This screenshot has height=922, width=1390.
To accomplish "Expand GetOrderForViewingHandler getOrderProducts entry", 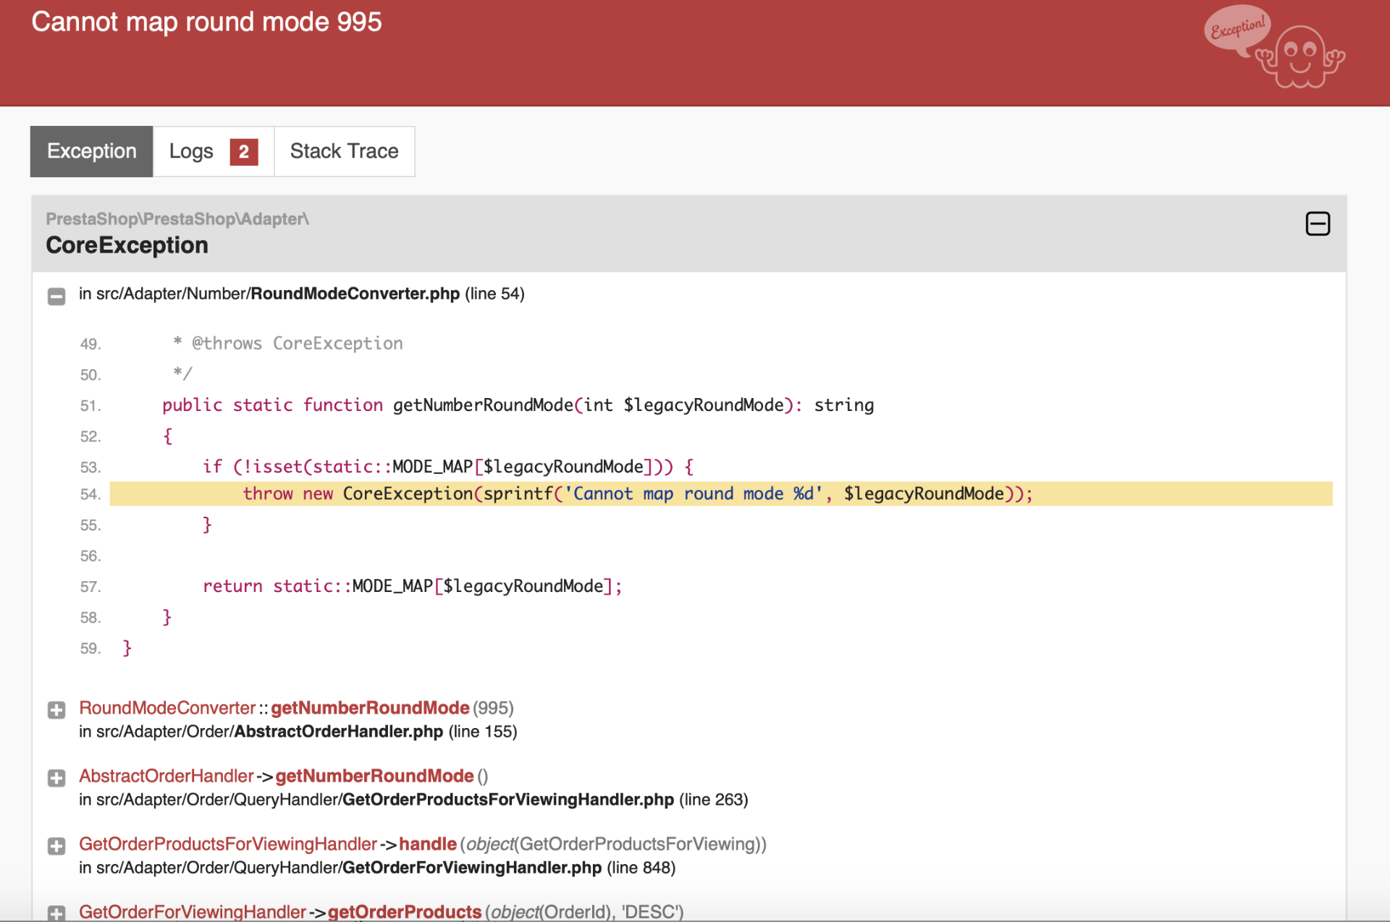I will [56, 913].
